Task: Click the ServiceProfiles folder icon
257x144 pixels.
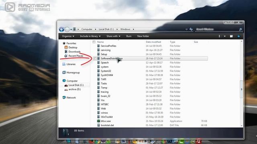Action: point(98,46)
